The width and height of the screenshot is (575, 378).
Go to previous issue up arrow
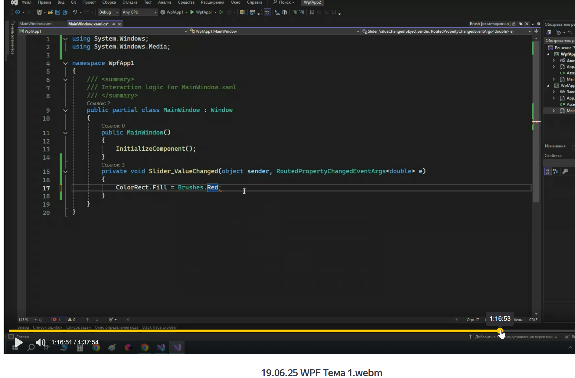click(87, 320)
